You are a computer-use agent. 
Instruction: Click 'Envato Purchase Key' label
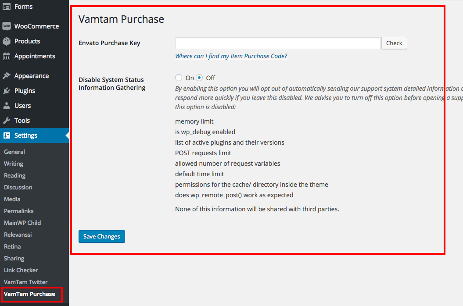[109, 43]
